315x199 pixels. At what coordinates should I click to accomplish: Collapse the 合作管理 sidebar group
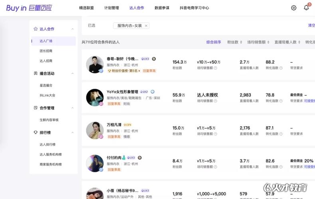(x=73, y=108)
